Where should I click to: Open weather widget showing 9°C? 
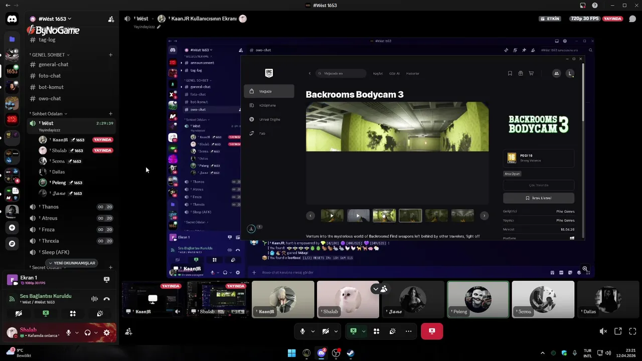pos(19,353)
